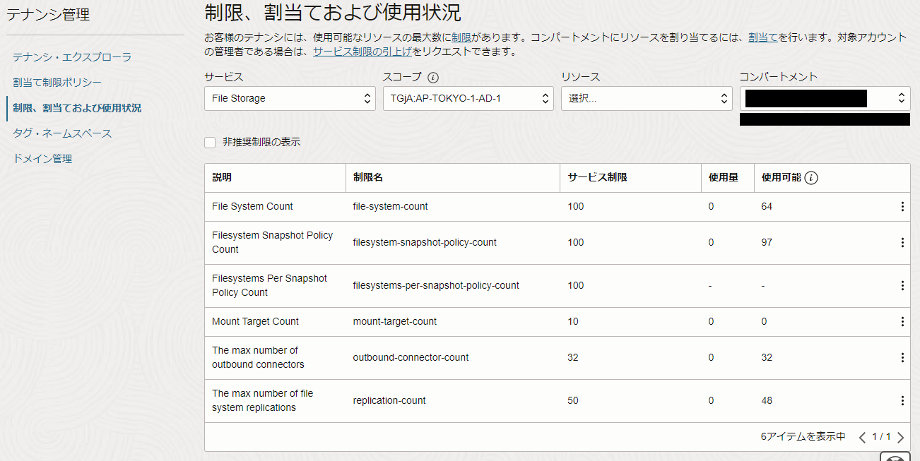Image resolution: width=920 pixels, height=461 pixels.
Task: Open actions menu for filesystems-per-snapshot-policy-count row
Action: coord(902,285)
